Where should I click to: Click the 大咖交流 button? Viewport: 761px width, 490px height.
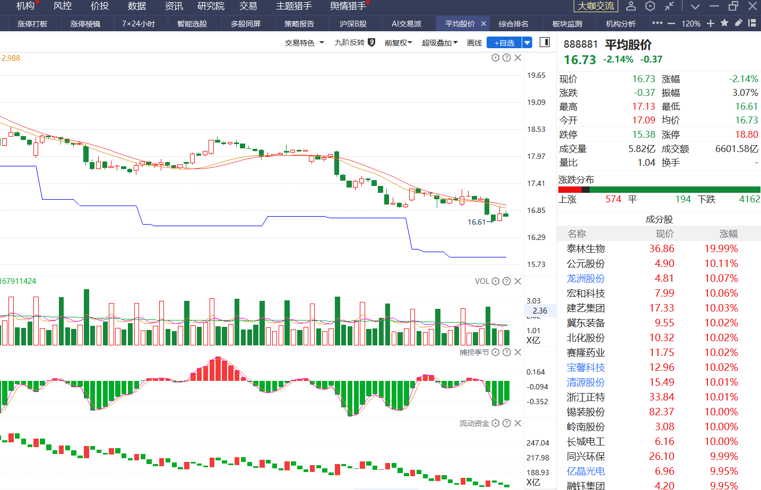pyautogui.click(x=596, y=6)
